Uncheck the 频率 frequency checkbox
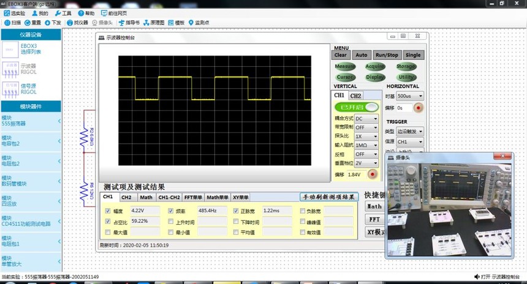 [170, 211]
